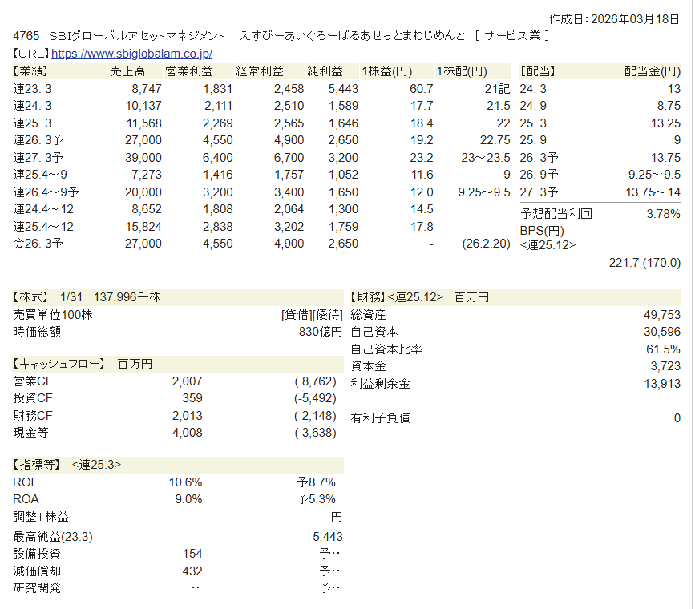
Task: Click the 最高純益(23.3) label
Action: click(x=53, y=537)
